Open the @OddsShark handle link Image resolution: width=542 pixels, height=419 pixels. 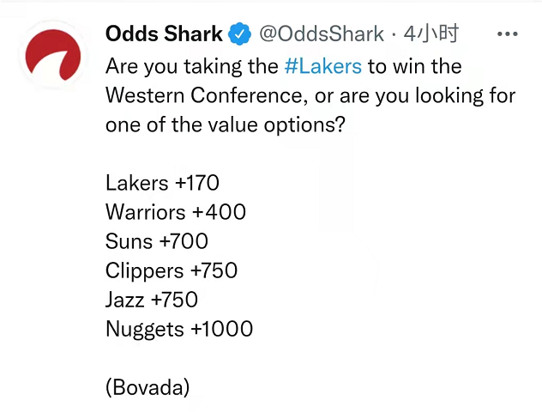click(x=322, y=33)
